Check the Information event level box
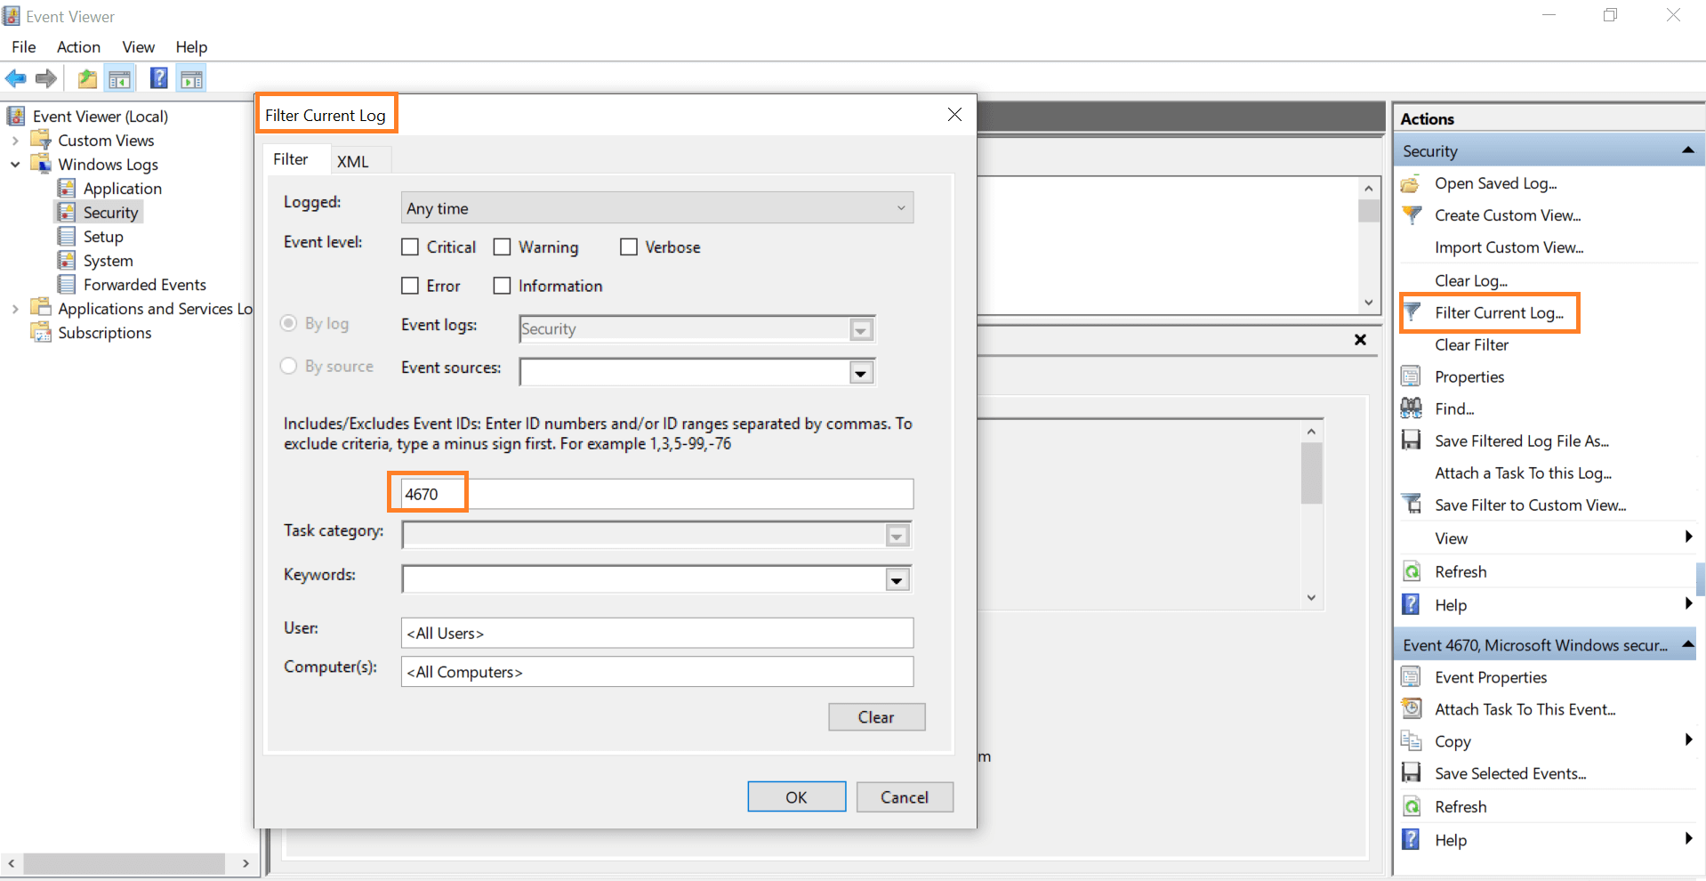Screen dimensions: 1706x881 coord(502,286)
